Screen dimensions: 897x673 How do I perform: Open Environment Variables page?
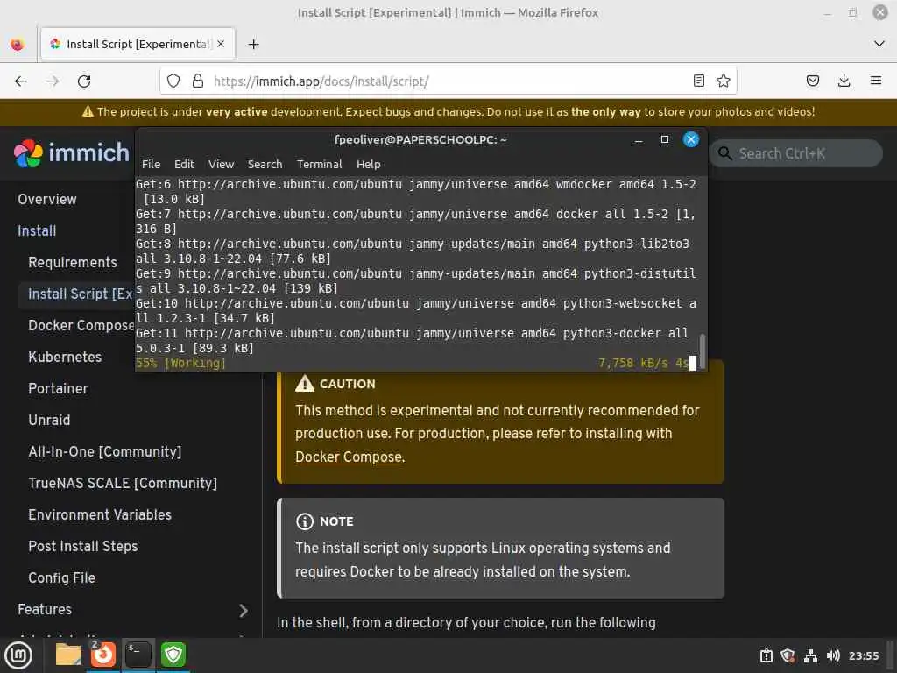[x=100, y=514]
